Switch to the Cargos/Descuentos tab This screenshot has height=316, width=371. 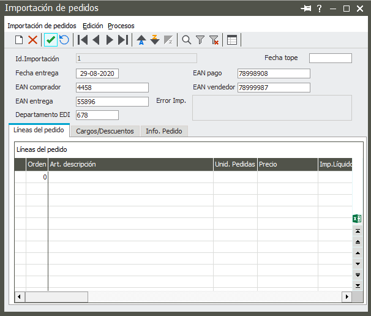[x=105, y=131]
